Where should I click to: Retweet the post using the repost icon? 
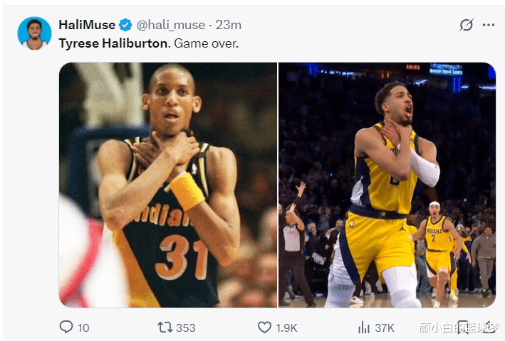[165, 328]
